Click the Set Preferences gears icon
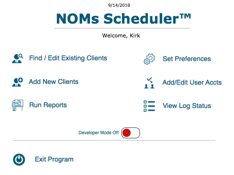The height and width of the screenshot is (175, 234). pyautogui.click(x=149, y=59)
